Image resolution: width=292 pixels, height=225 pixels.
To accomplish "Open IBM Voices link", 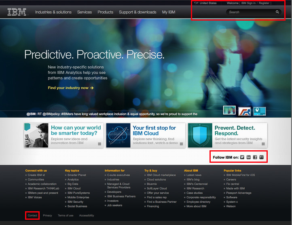I will coord(35,197).
